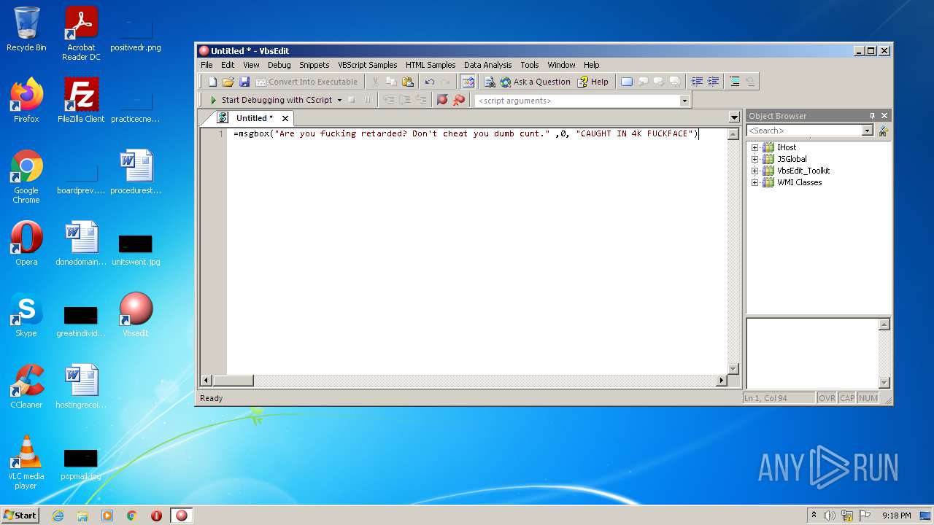
Task: Paste from clipboard toolbar icon
Action: pyautogui.click(x=408, y=82)
